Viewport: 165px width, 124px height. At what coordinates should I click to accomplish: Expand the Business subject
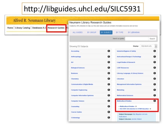point(91,73)
